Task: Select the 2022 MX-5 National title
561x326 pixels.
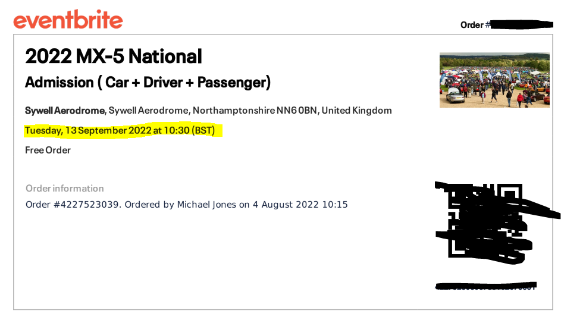Action: (x=114, y=57)
